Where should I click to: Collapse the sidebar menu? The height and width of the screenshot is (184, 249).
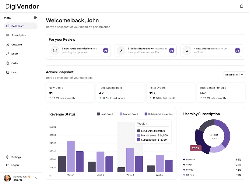[36, 18]
